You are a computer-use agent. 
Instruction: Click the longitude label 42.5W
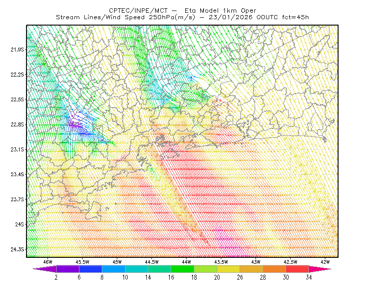tap(290, 262)
